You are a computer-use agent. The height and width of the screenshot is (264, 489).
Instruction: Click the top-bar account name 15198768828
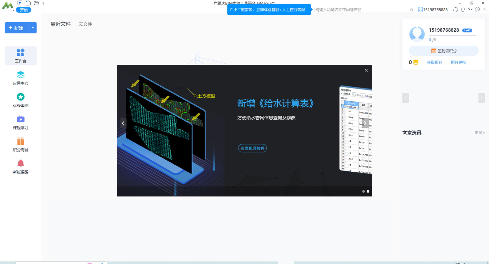tap(435, 10)
